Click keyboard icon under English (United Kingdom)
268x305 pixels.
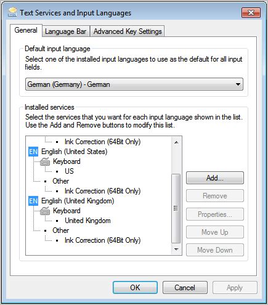click(45, 211)
